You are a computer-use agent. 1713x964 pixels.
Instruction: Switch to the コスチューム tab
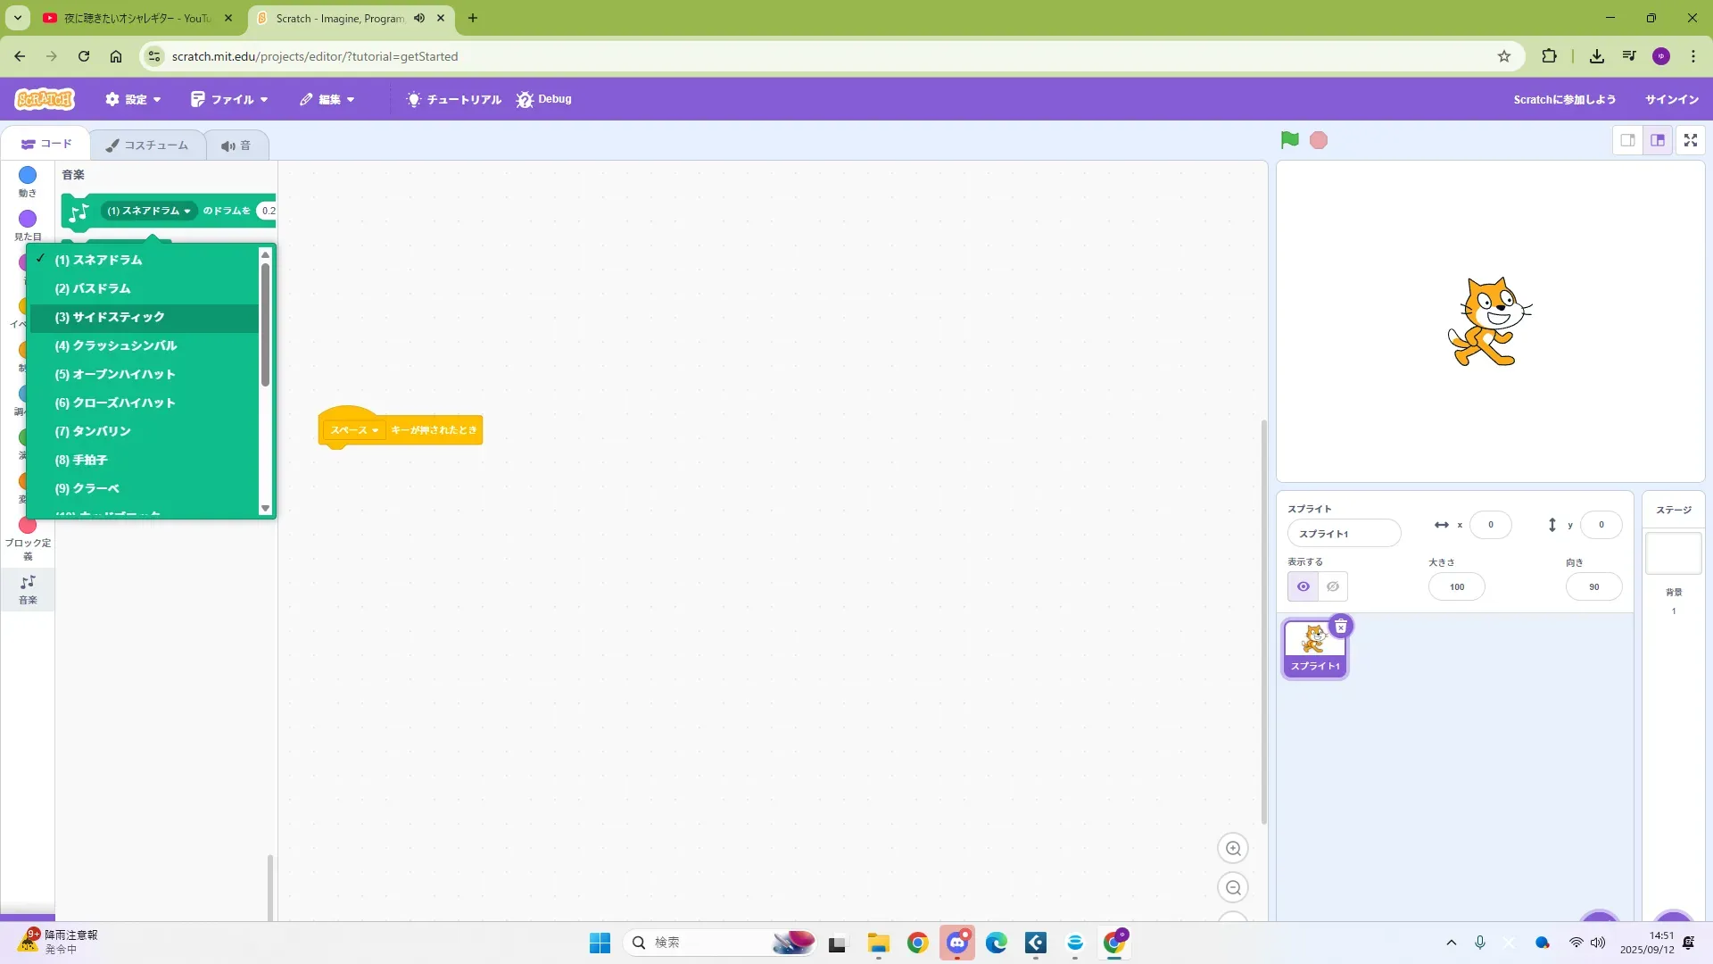point(147,145)
